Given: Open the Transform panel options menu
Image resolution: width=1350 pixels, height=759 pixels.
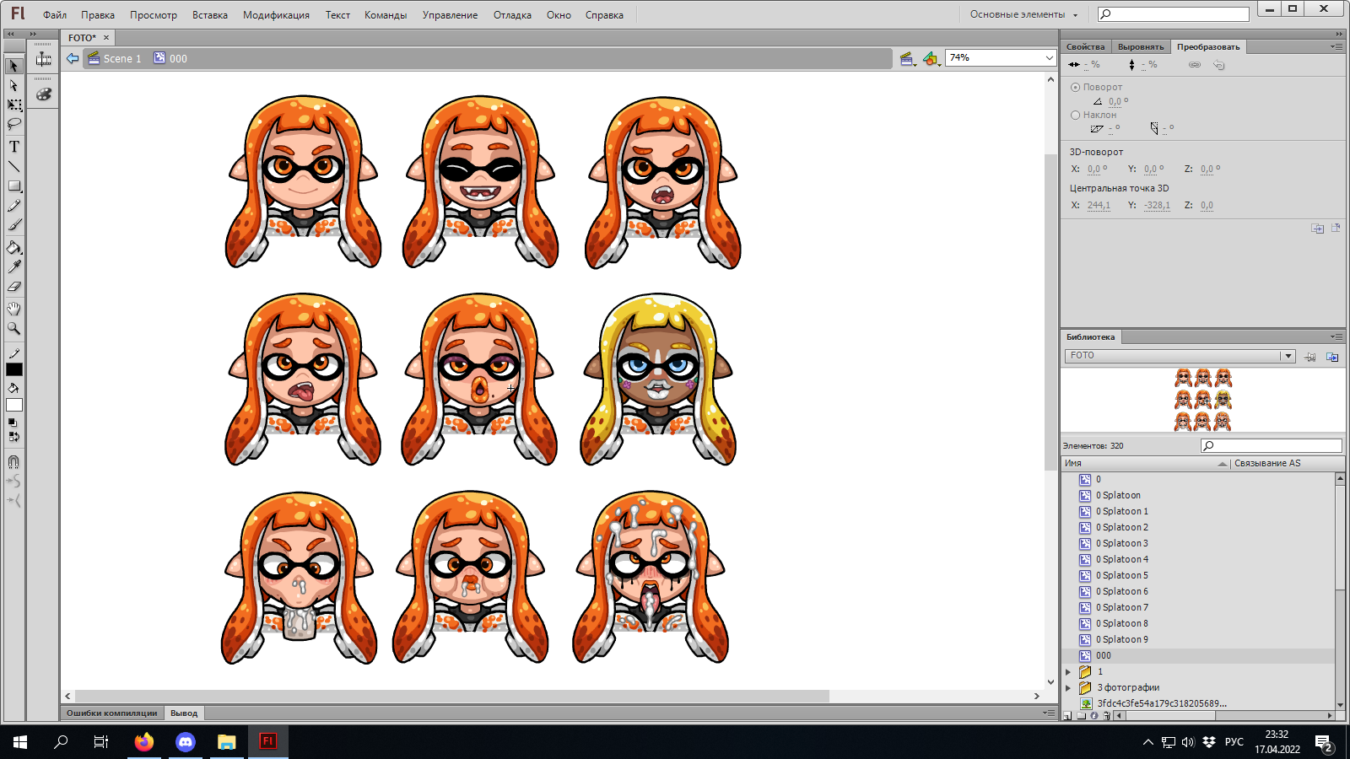Looking at the screenshot, I should pos(1336,46).
